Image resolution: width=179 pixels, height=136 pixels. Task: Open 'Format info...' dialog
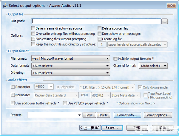tap(127, 115)
